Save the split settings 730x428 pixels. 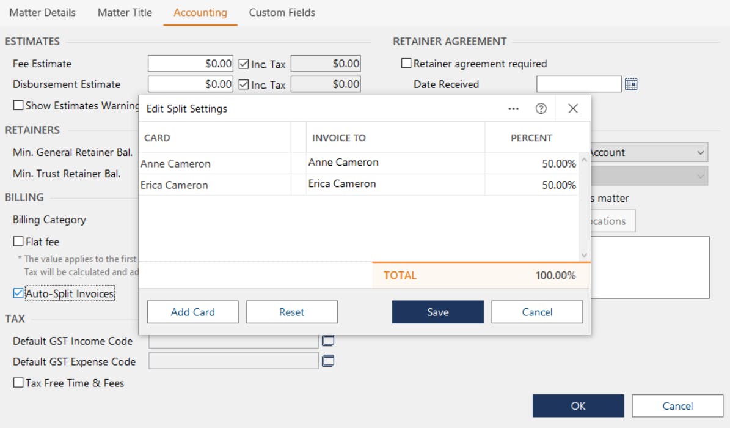[437, 312]
